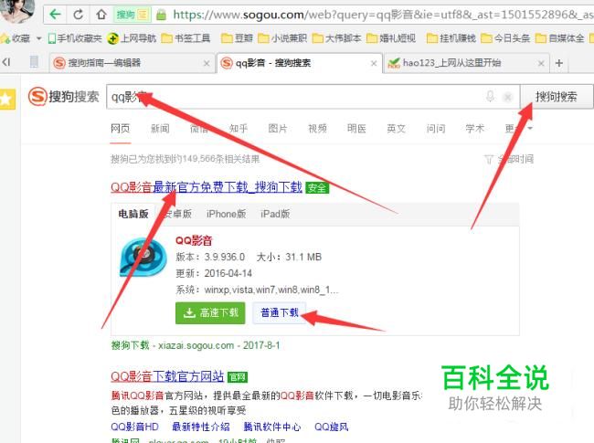Click the yellow star sidebar icon

(6, 100)
